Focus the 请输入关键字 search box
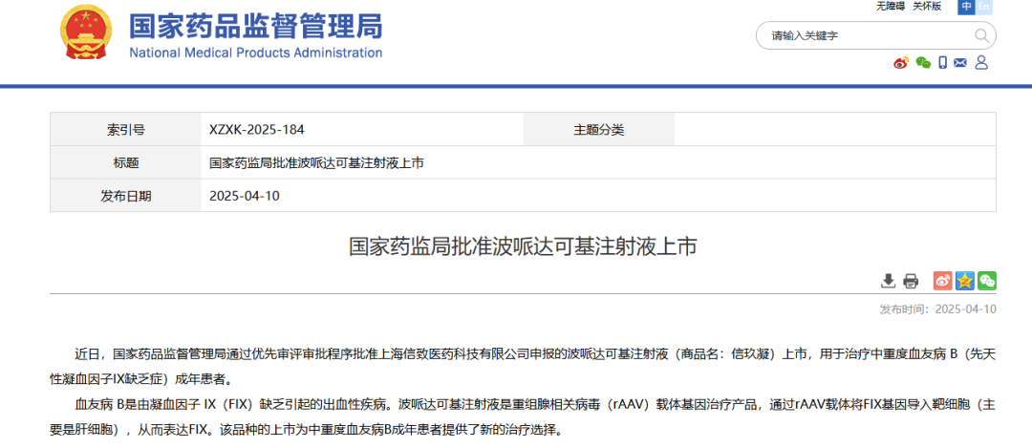 click(865, 36)
